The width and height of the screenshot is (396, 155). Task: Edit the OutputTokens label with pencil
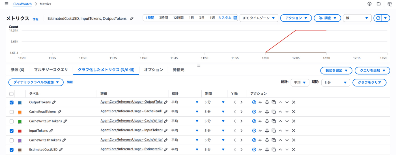click(x=54, y=102)
